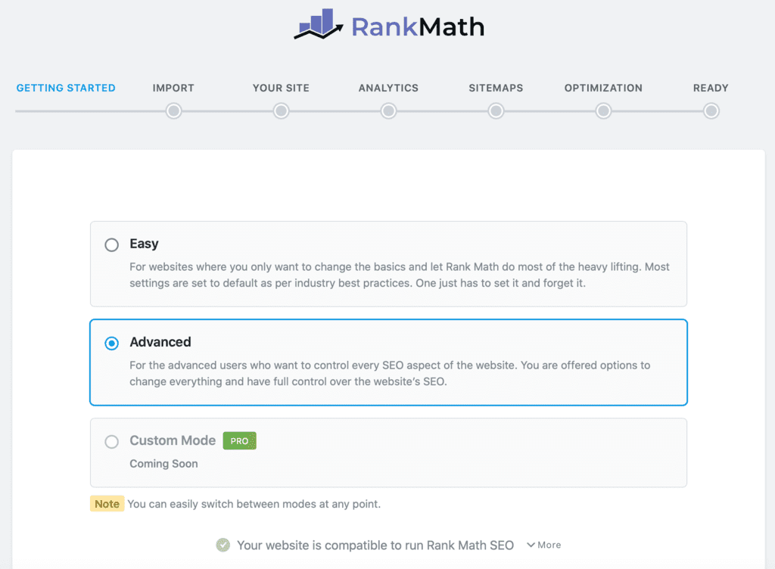Open the Ready step at progress end
This screenshot has width=775, height=569.
point(711,110)
